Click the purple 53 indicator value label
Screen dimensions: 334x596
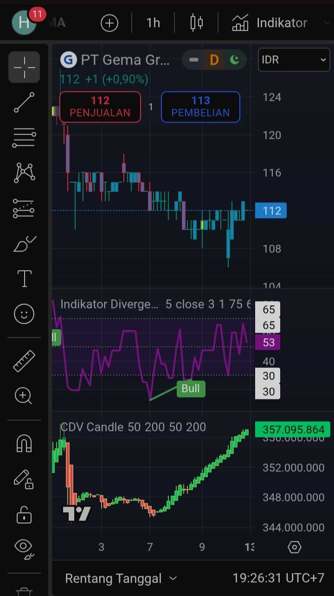point(268,343)
